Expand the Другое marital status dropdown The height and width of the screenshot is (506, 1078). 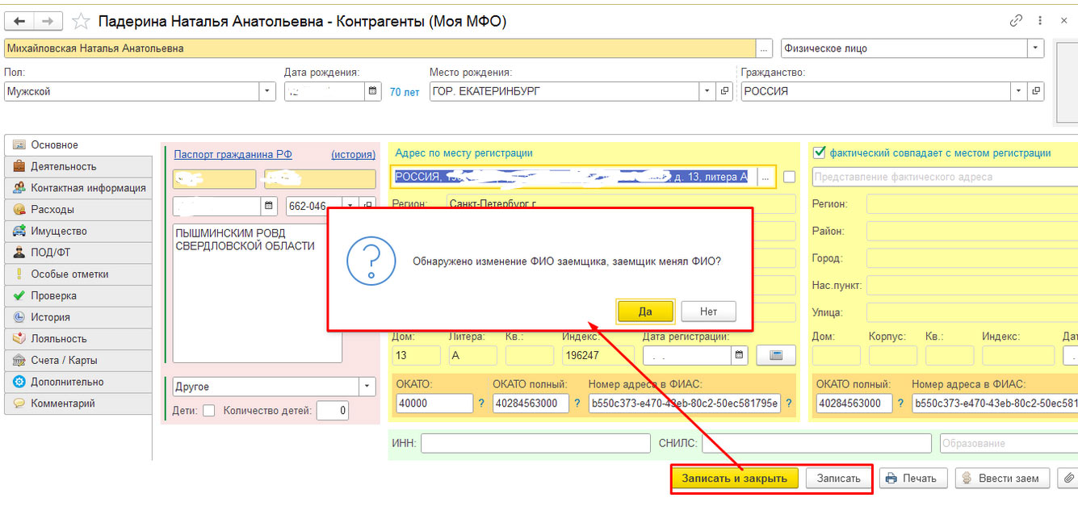click(367, 387)
